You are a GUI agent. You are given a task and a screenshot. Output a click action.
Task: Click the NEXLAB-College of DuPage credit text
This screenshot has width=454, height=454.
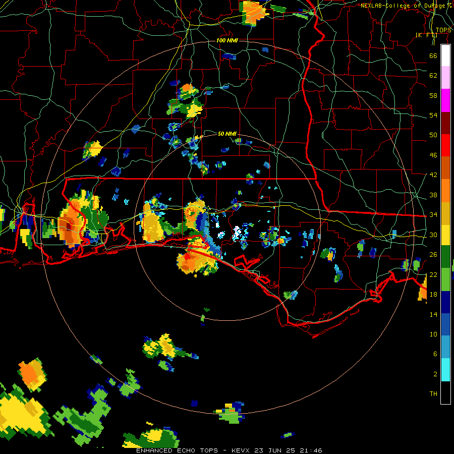406,6
